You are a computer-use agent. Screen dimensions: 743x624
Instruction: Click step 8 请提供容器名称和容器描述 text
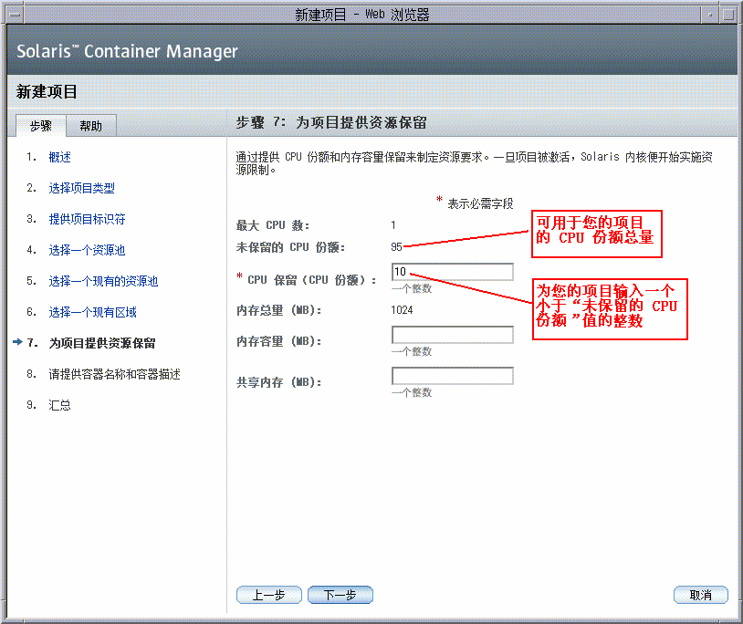[115, 374]
